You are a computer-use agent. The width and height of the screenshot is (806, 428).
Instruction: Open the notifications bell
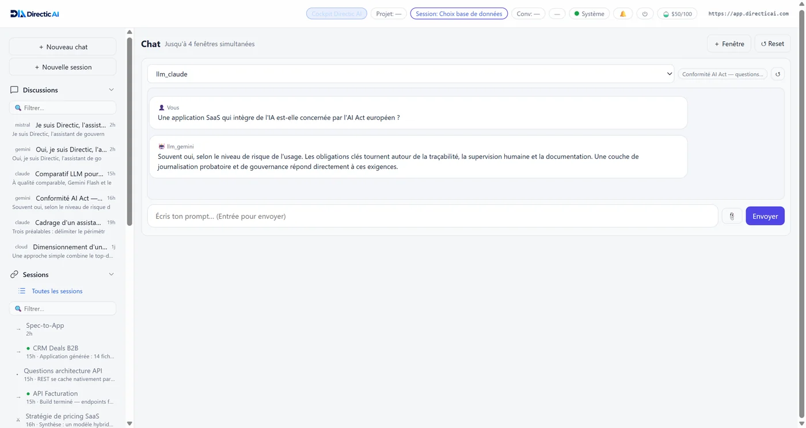coord(623,14)
